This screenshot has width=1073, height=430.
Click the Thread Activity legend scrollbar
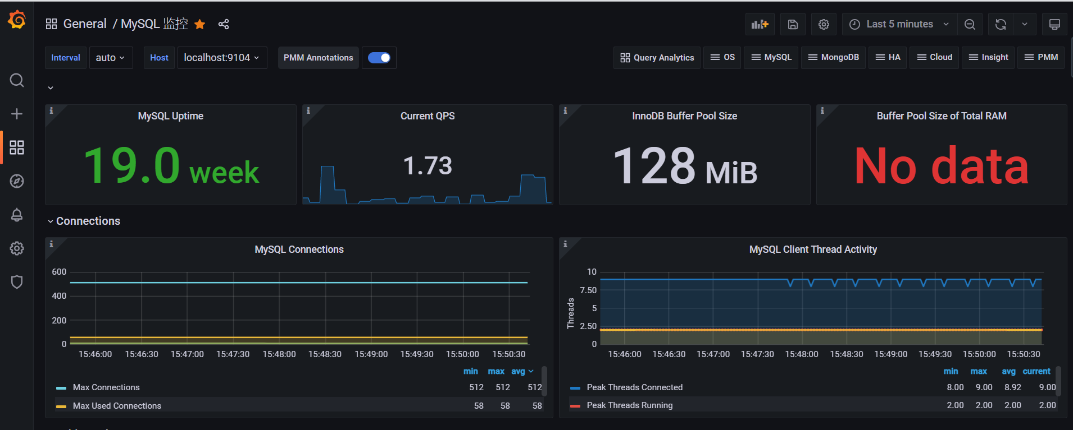[1058, 381]
